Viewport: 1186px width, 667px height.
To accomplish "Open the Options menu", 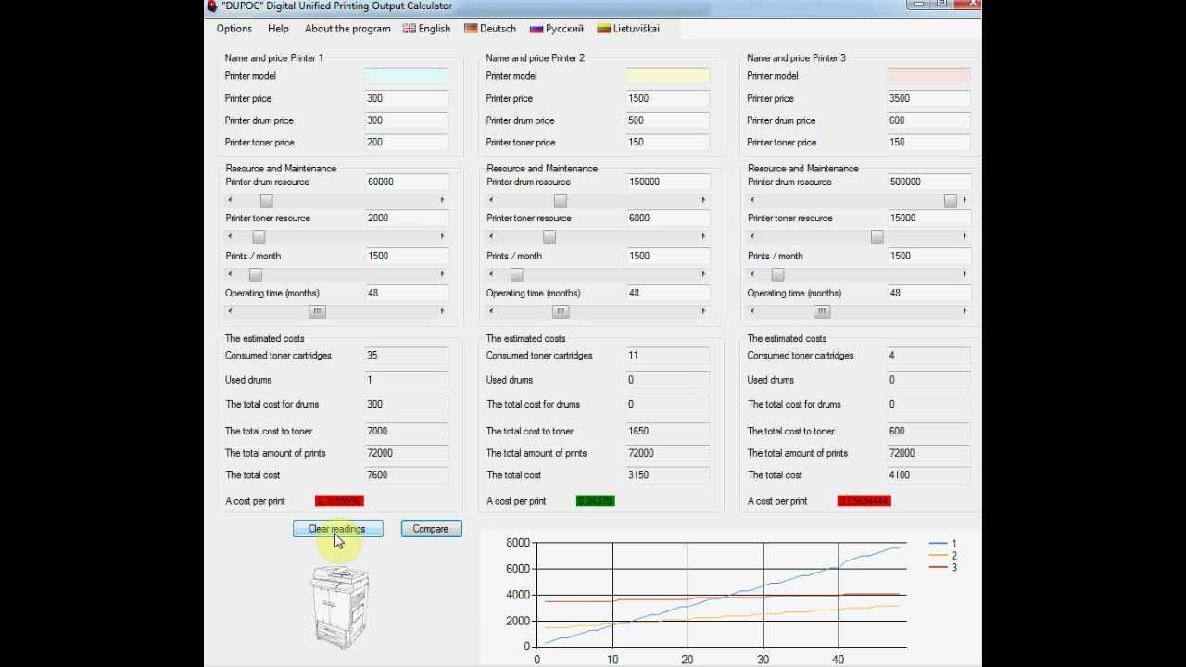I will (x=233, y=29).
